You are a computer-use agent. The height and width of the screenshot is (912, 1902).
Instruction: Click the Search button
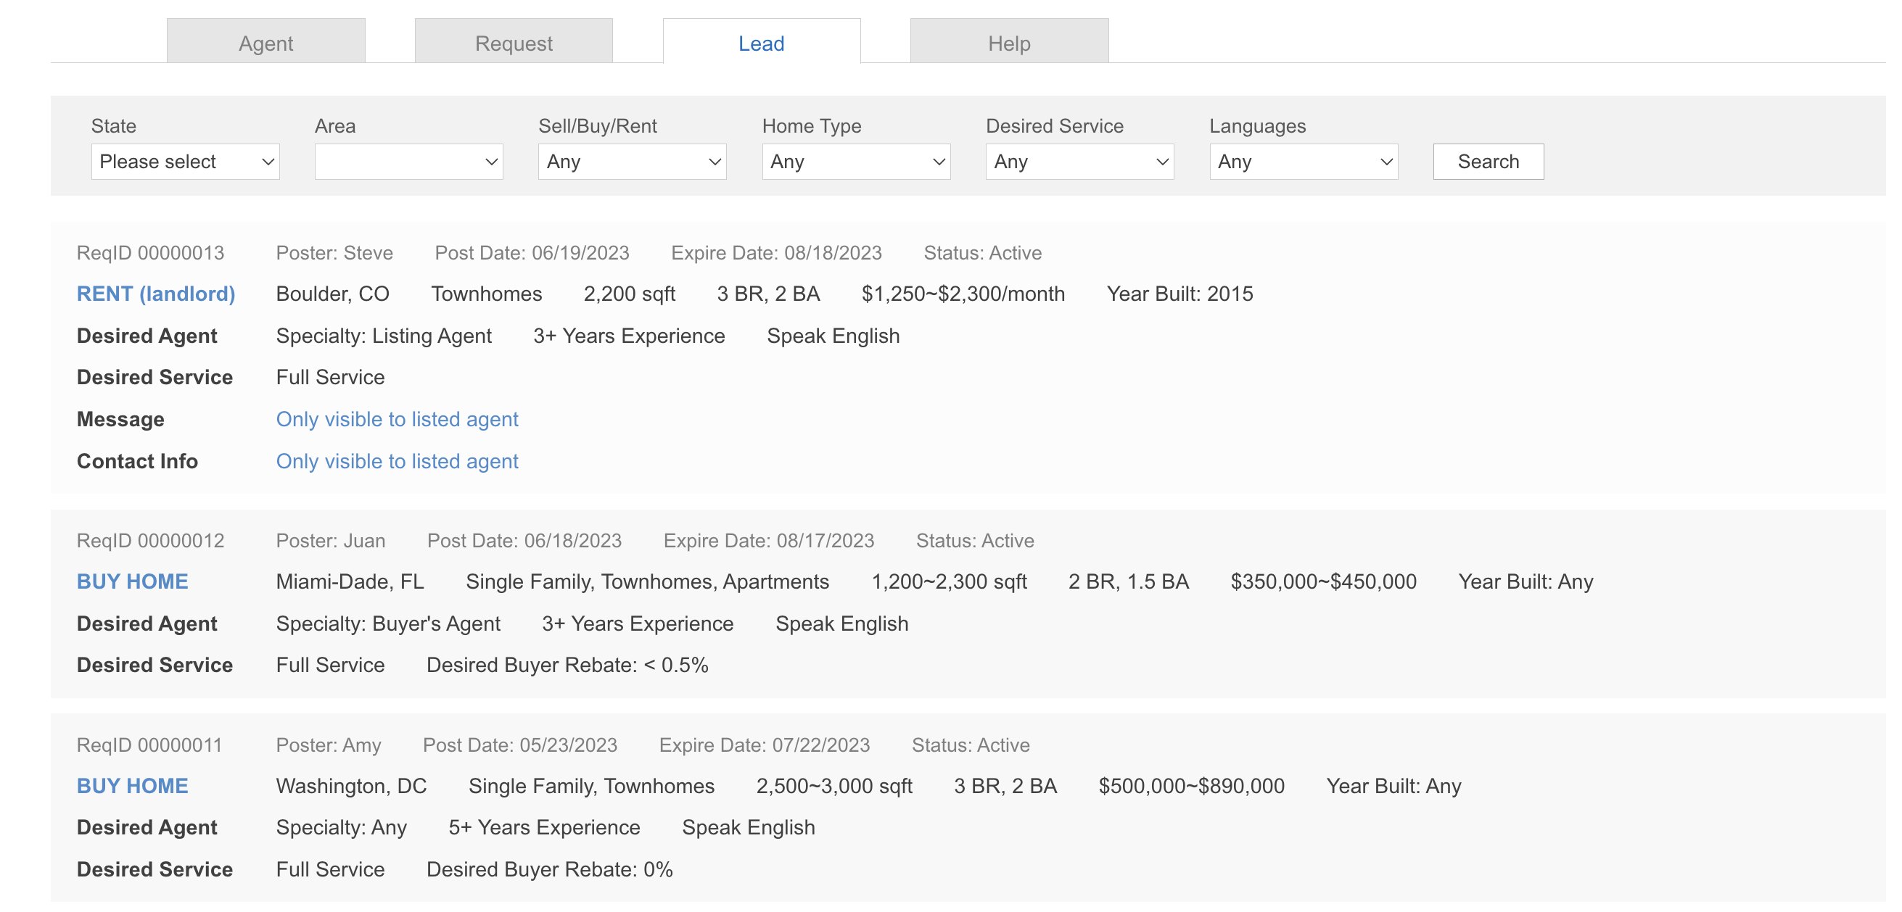(x=1488, y=162)
